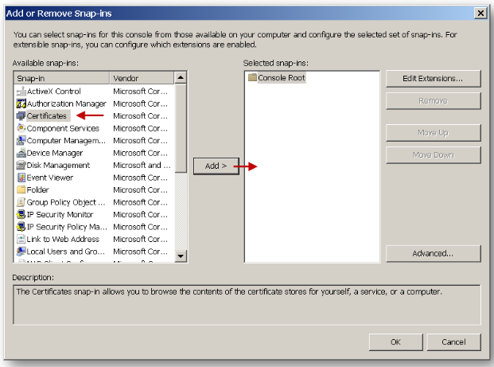The height and width of the screenshot is (367, 494).
Task: Close the Add or Remove Snap-ins dialog
Action: click(x=480, y=14)
